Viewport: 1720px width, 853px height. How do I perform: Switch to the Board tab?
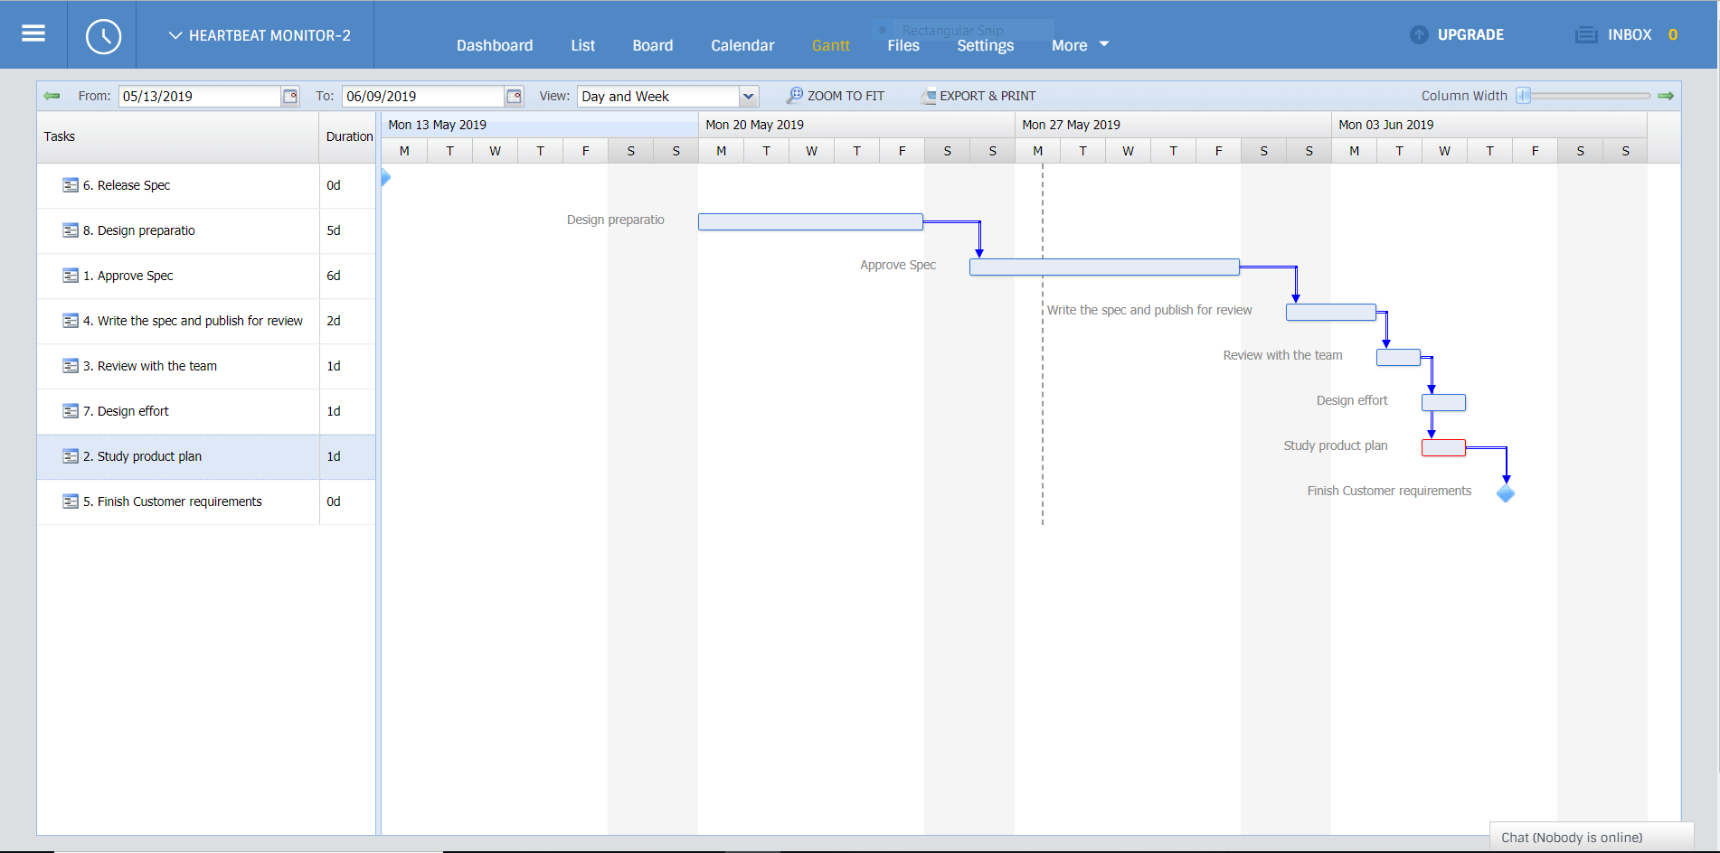click(653, 45)
